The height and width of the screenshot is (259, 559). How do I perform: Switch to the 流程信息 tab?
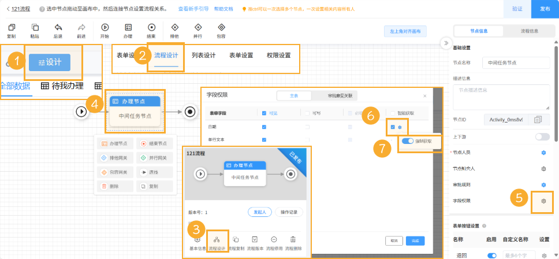tap(530, 31)
